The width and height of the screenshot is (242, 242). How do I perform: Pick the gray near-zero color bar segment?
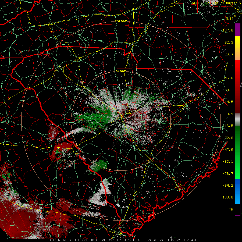coord(237,120)
